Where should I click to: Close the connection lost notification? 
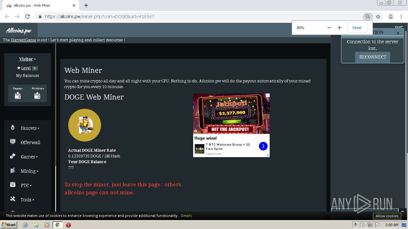(x=398, y=33)
